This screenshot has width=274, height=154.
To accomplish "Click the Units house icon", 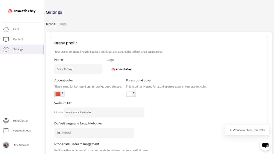I will (6, 29).
